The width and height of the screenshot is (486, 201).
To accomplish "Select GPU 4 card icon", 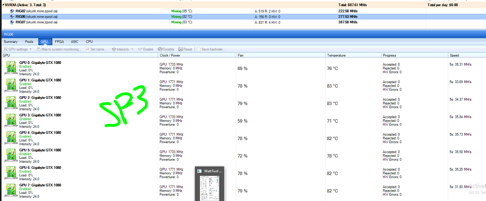I will point(11,138).
